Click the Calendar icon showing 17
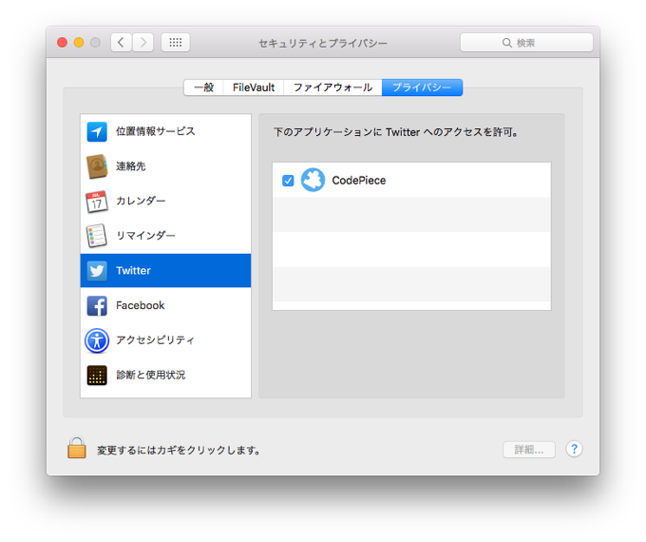Viewport: 646px width, 542px height. [x=97, y=202]
